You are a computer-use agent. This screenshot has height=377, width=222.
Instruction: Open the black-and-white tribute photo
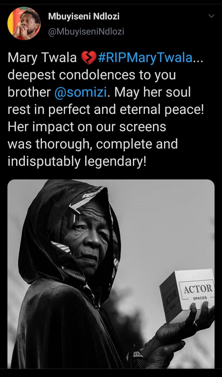click(111, 274)
